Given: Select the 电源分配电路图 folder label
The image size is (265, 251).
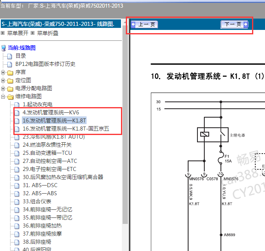Looking at the screenshot, I should click(34, 88).
